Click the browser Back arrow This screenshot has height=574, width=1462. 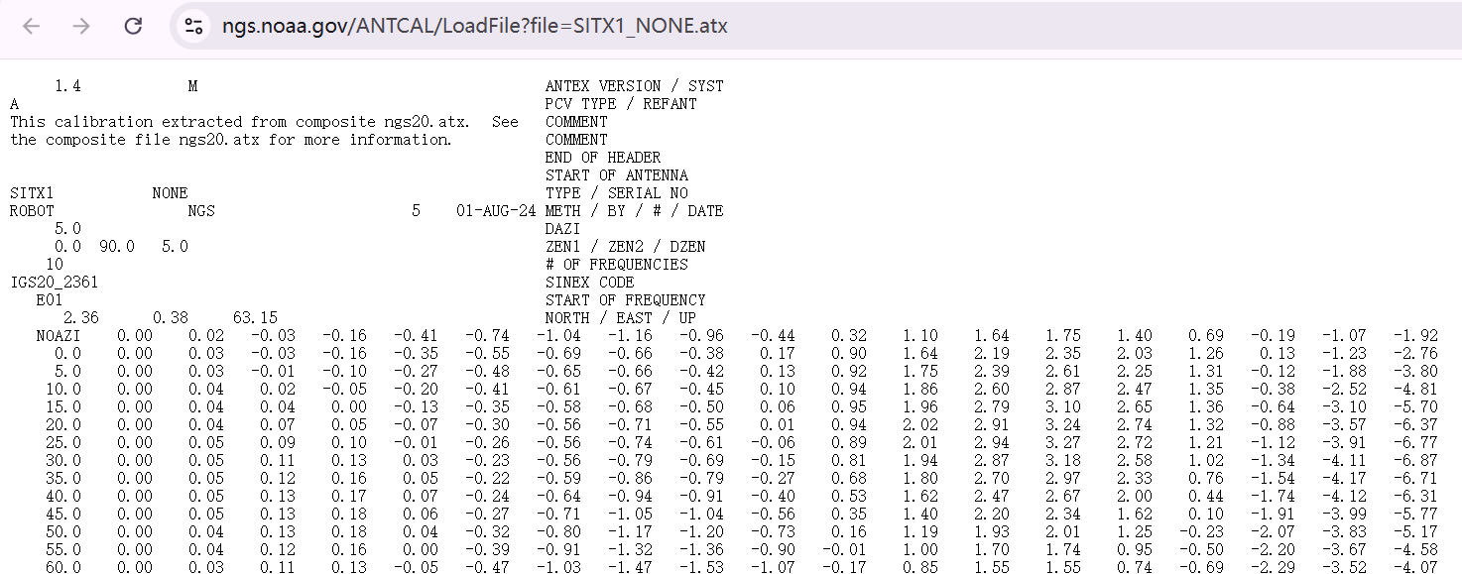32,27
